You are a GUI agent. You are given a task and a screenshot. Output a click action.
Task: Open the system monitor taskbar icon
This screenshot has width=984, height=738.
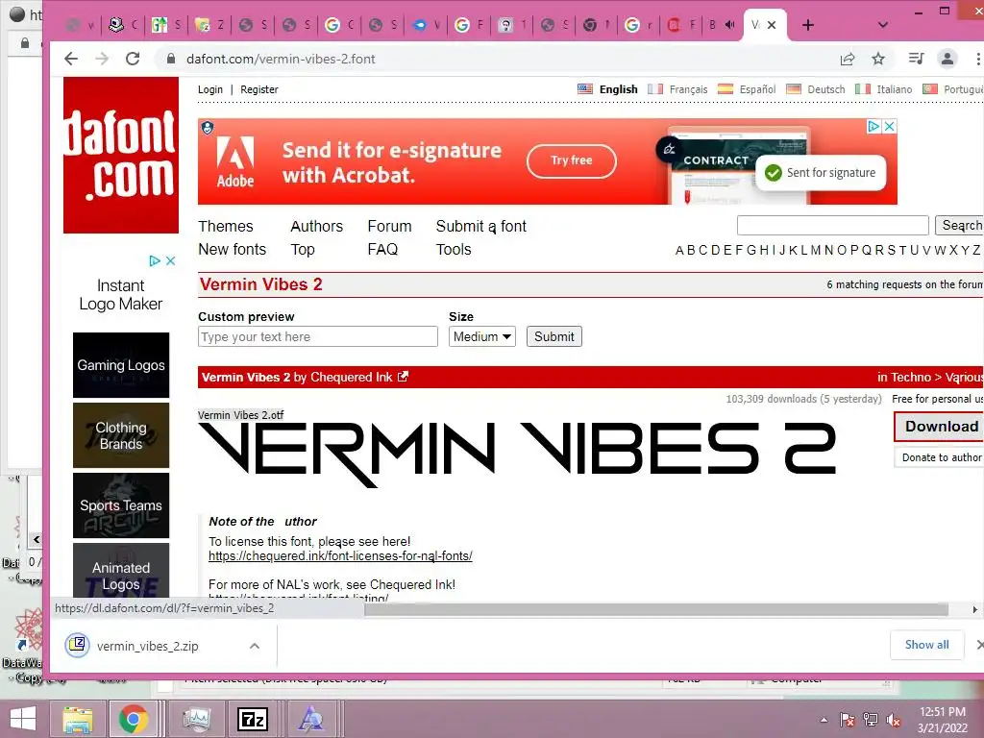pos(196,719)
